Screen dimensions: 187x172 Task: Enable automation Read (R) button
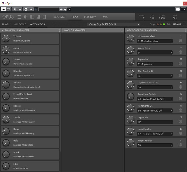pos(15,9)
